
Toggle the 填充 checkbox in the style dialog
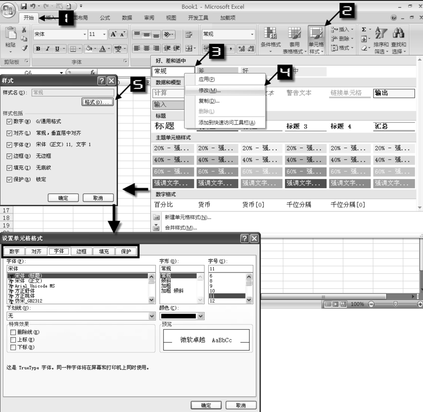point(9,168)
